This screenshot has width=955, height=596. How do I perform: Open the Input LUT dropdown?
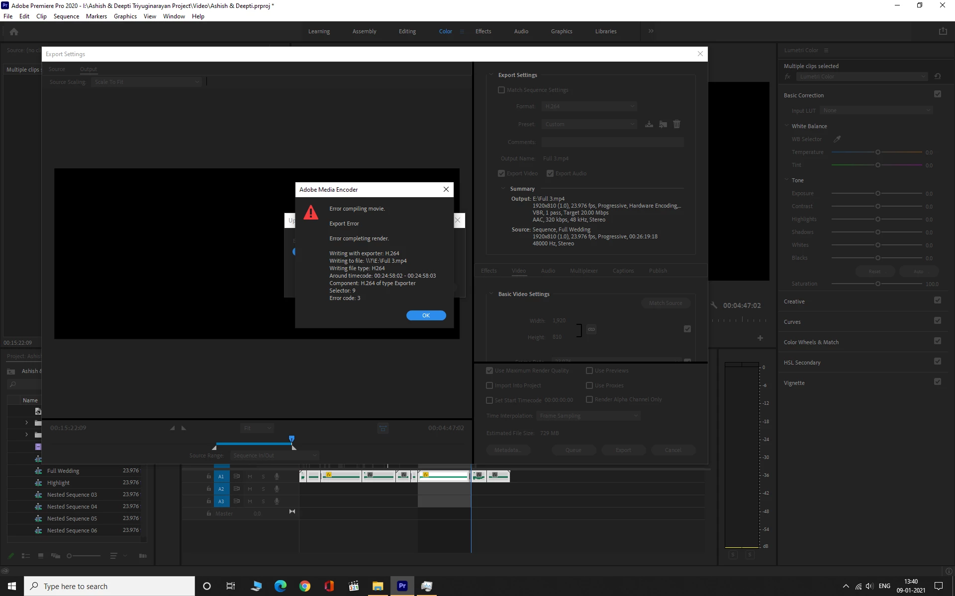coord(876,110)
